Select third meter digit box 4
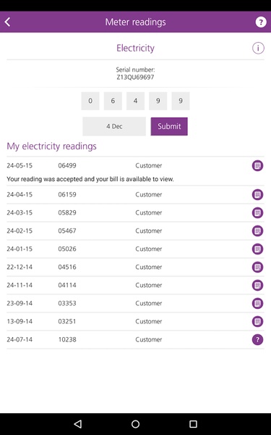Viewport: 271px width, 435px height. (x=136, y=101)
